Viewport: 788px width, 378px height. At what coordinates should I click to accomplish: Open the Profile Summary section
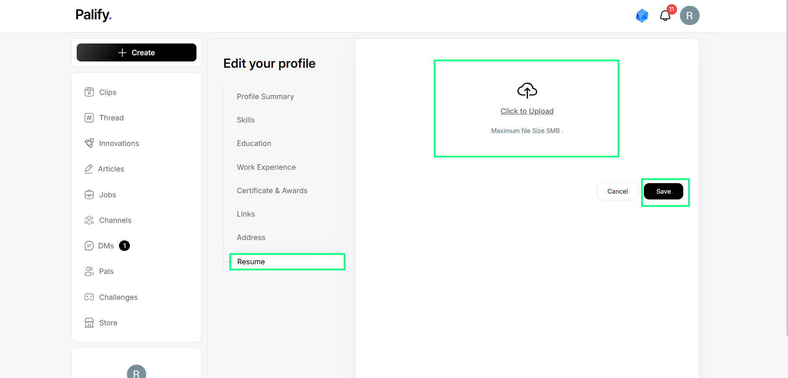point(265,97)
